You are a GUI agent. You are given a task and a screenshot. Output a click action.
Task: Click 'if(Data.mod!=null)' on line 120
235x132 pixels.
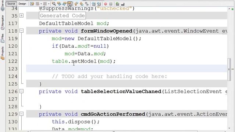point(80,46)
